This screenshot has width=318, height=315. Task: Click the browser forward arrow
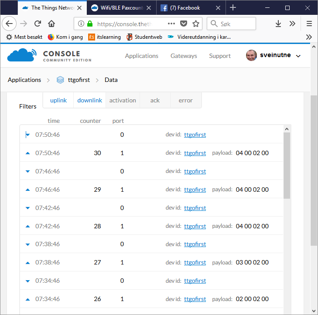tap(24, 24)
